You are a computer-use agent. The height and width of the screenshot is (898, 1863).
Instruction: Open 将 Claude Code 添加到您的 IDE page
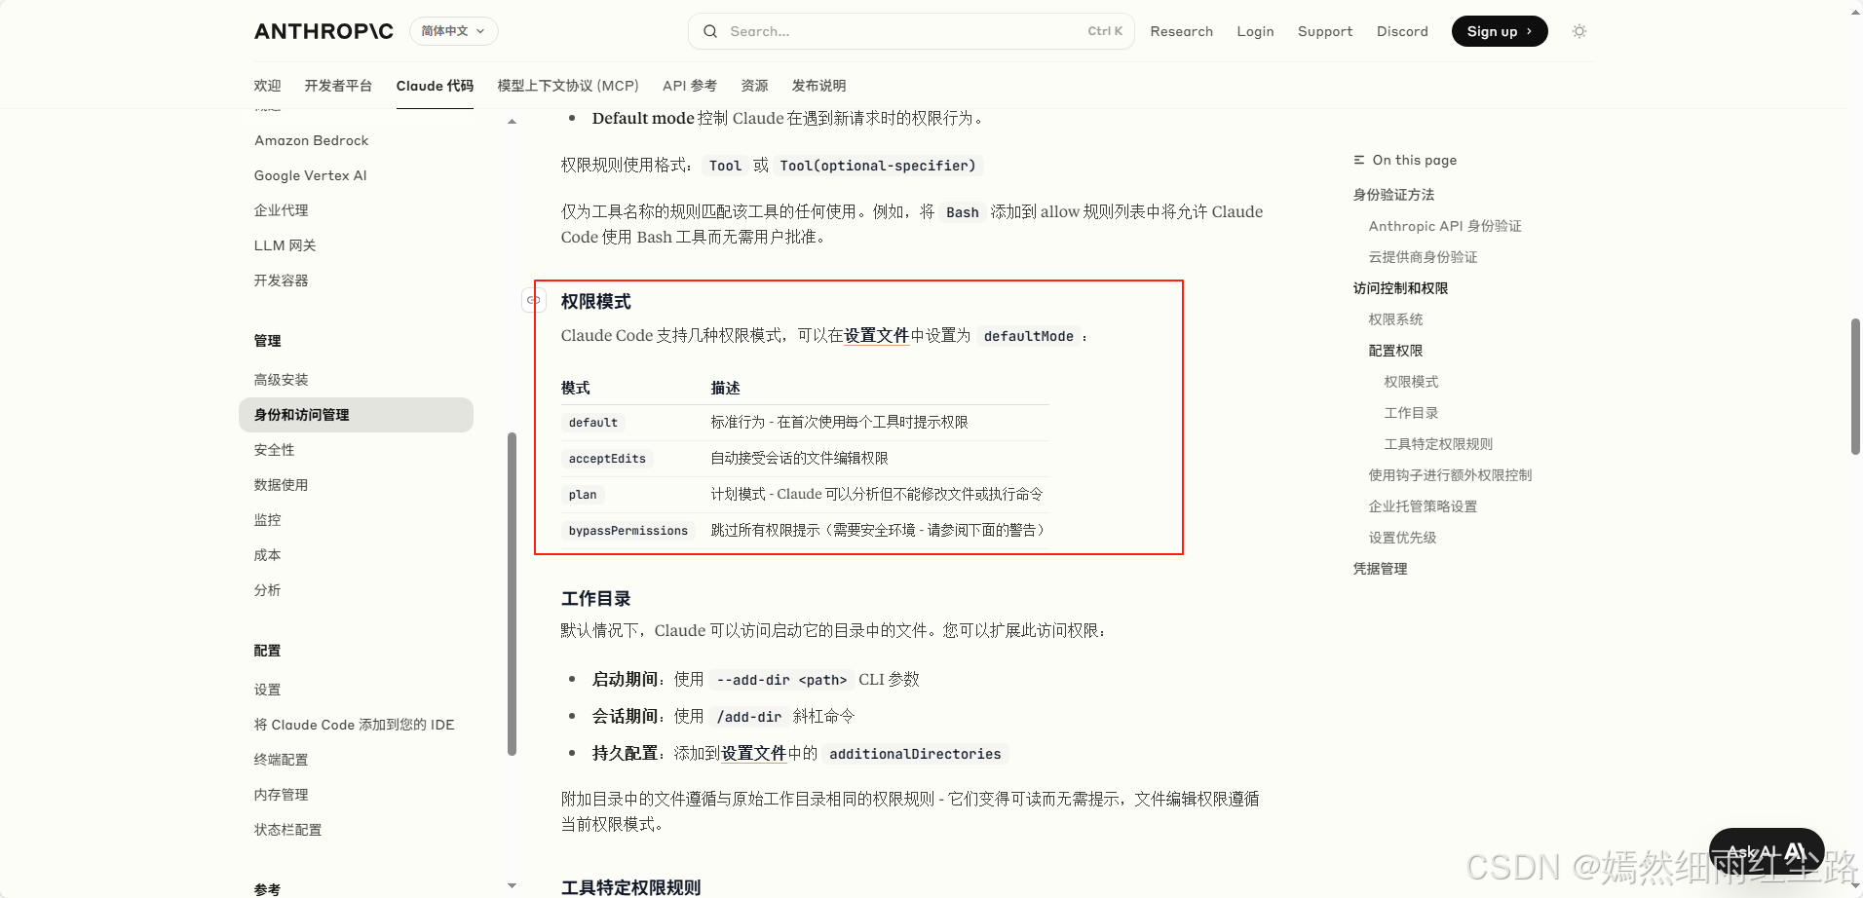354,725
